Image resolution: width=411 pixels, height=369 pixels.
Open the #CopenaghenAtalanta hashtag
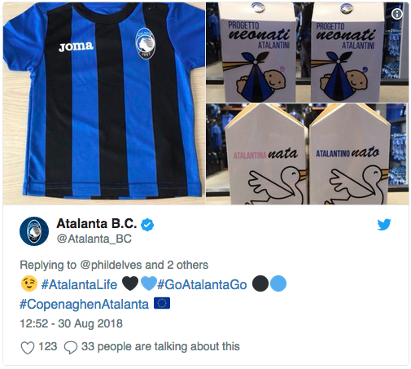click(84, 304)
